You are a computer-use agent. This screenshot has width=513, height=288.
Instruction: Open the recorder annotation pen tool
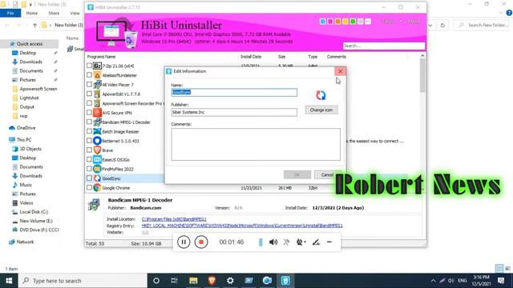pos(316,242)
